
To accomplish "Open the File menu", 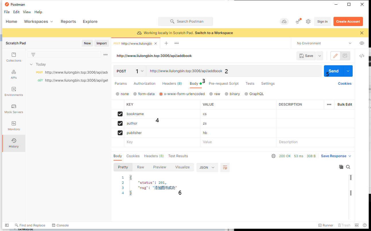I will pyautogui.click(x=7, y=12).
